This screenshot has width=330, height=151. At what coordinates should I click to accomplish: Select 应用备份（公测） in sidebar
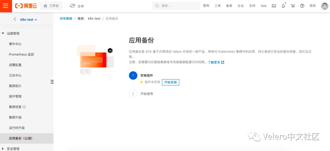[27, 138]
